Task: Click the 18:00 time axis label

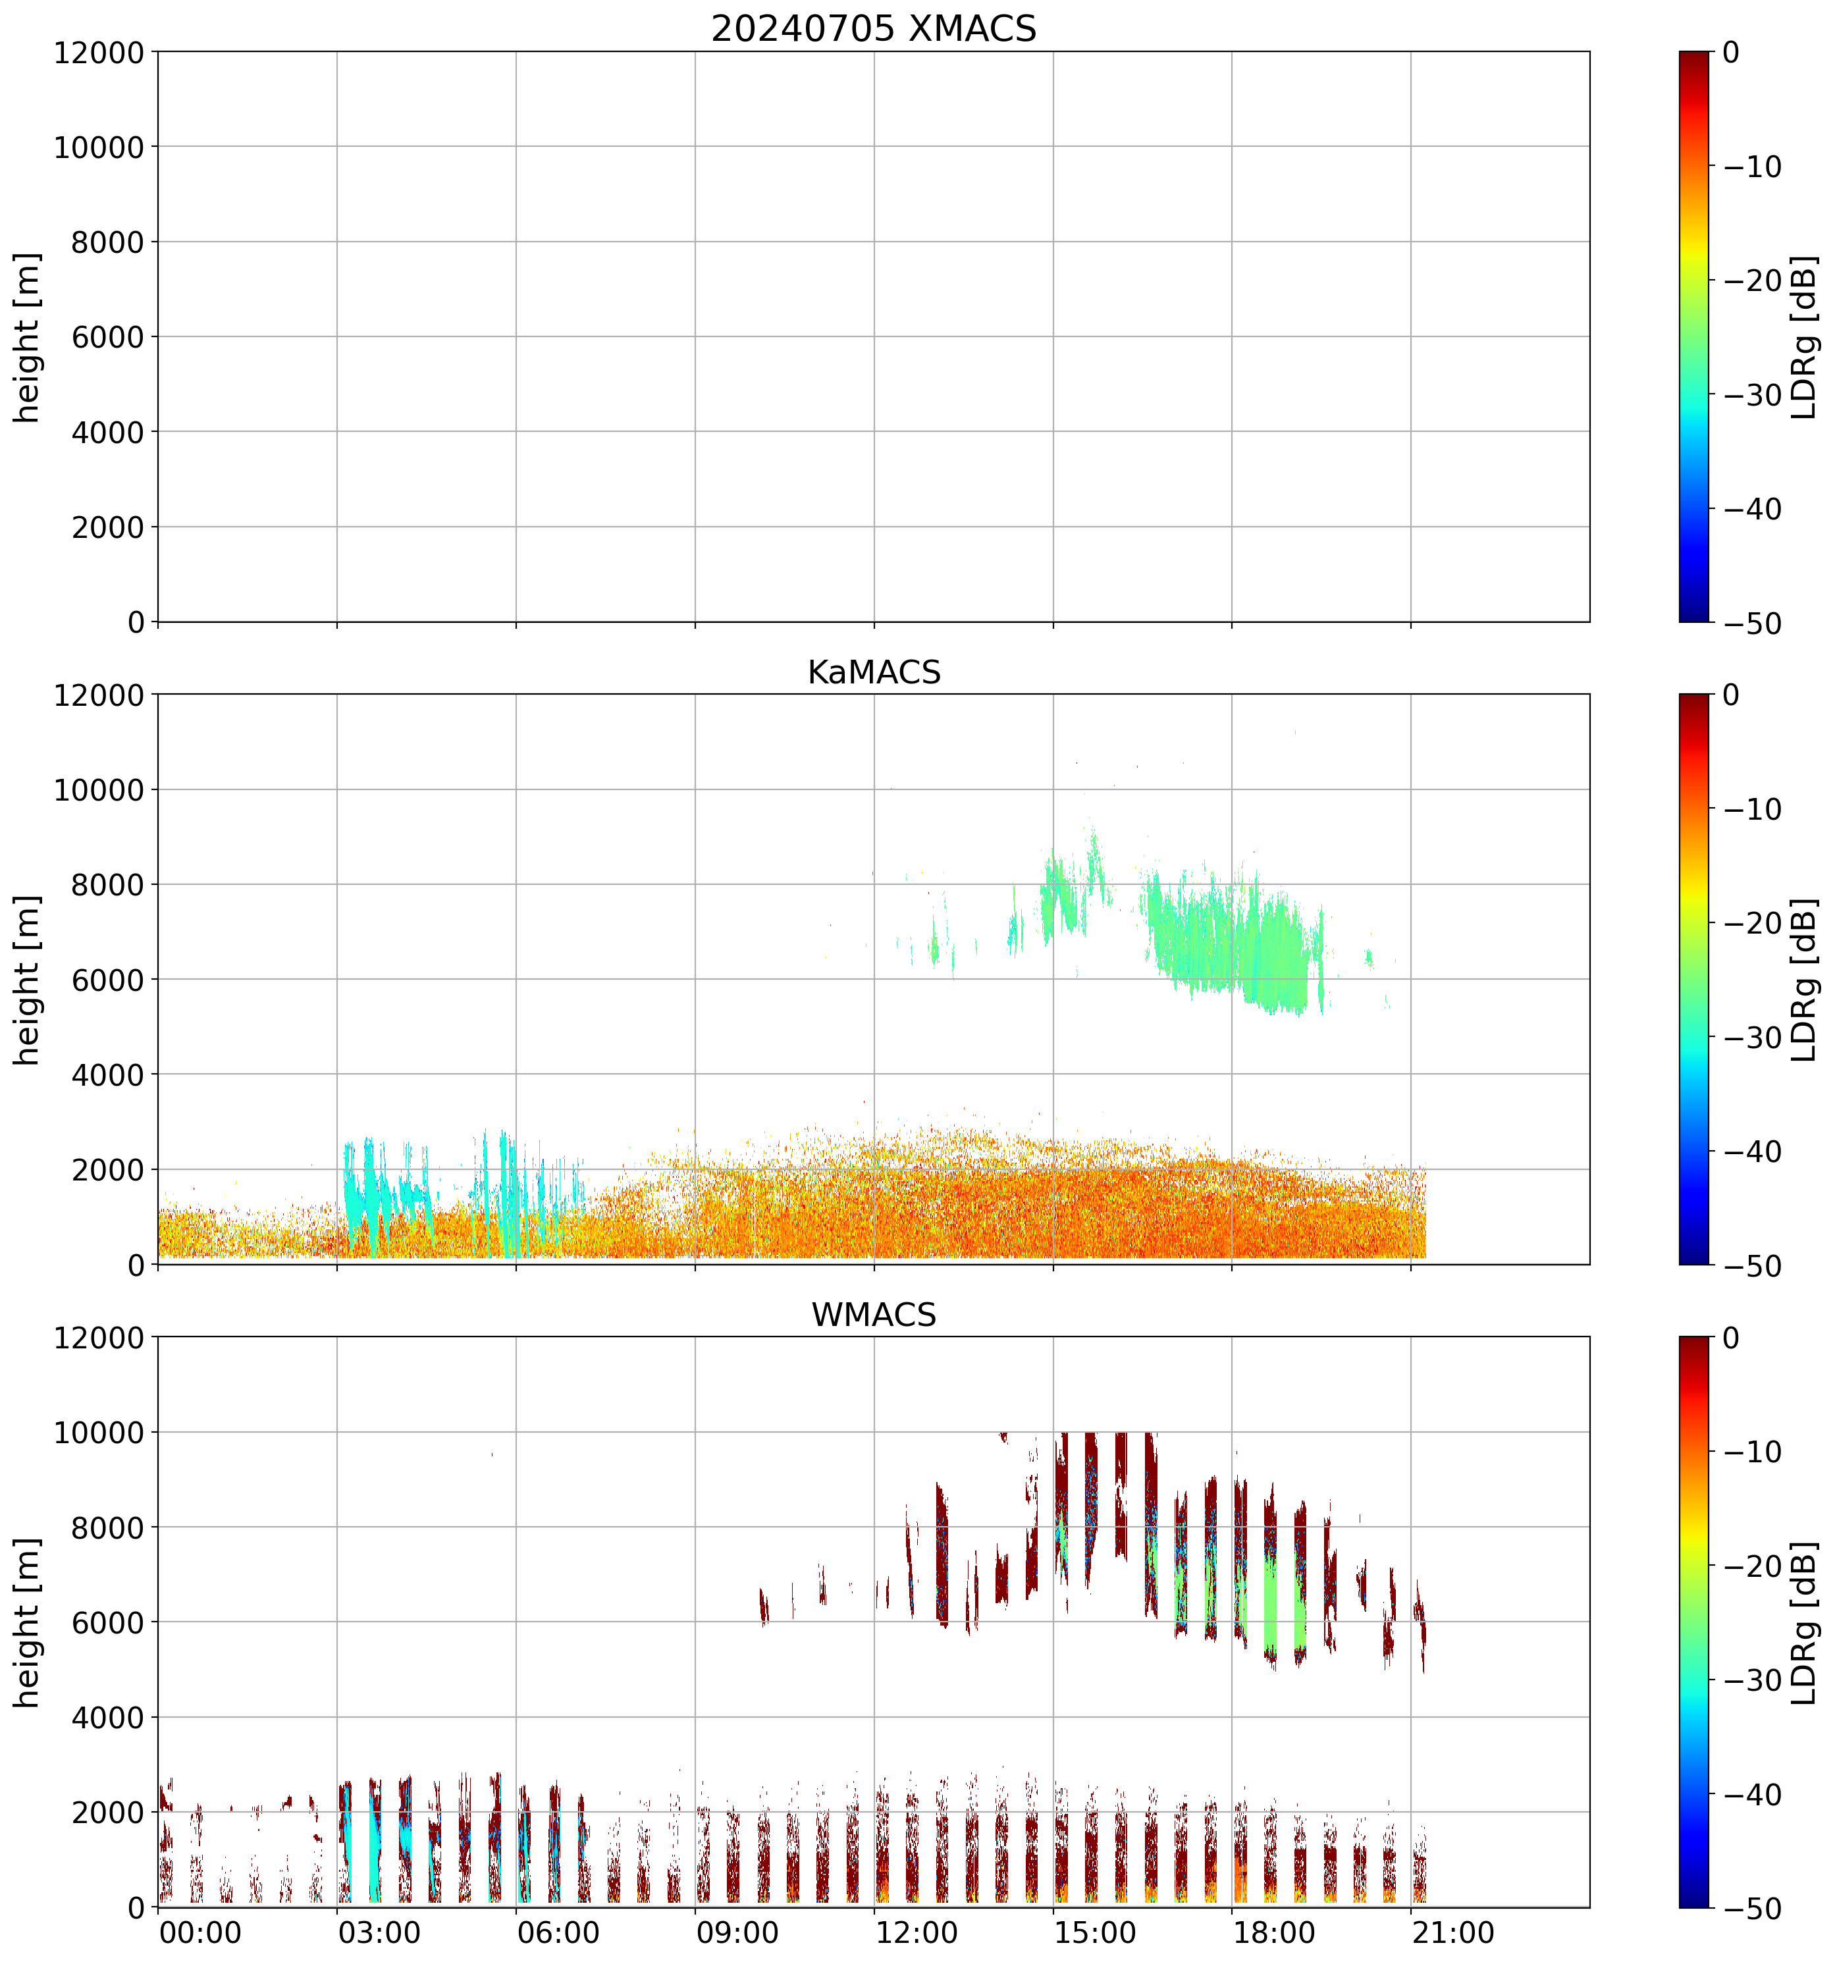Action: tap(1273, 1932)
